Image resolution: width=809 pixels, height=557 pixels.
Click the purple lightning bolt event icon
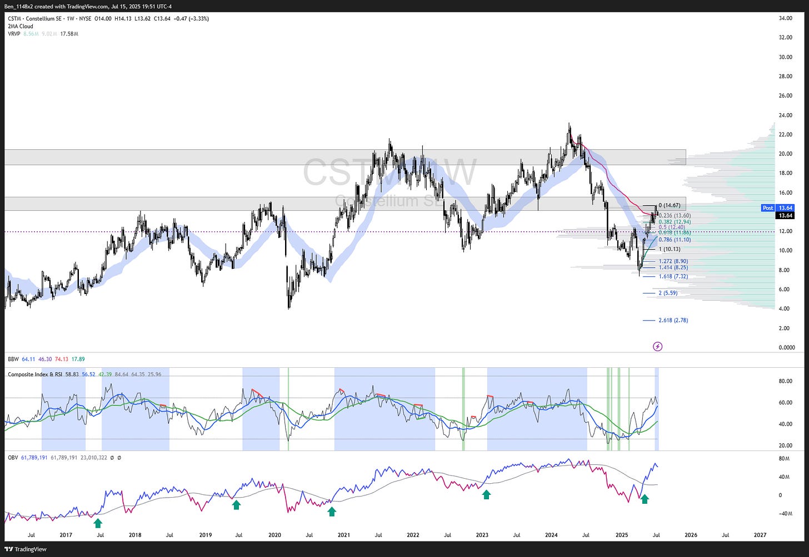[x=657, y=347]
